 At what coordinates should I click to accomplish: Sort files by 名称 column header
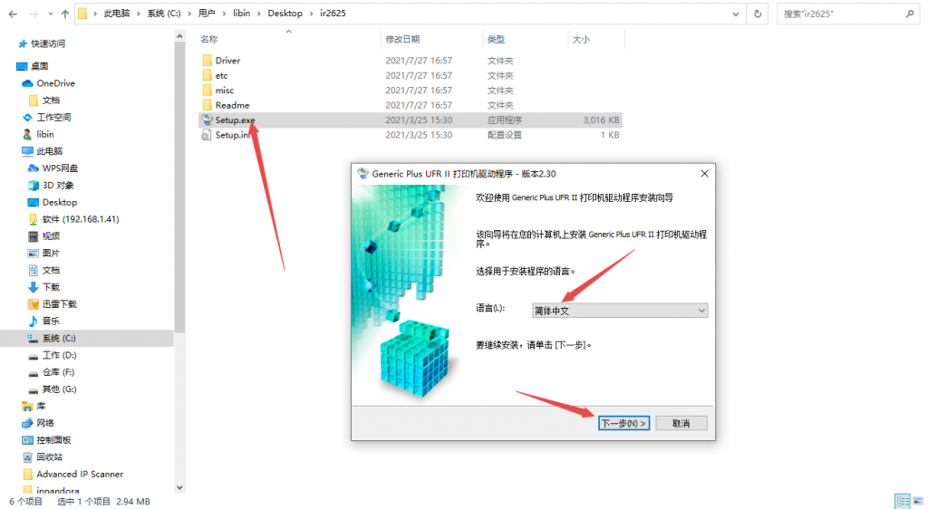pos(209,39)
